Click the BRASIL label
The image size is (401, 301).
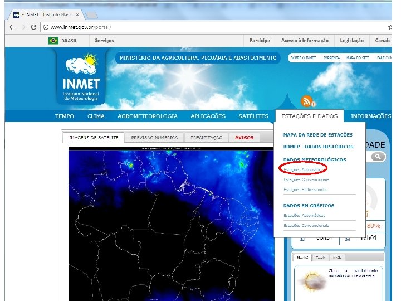69,41
